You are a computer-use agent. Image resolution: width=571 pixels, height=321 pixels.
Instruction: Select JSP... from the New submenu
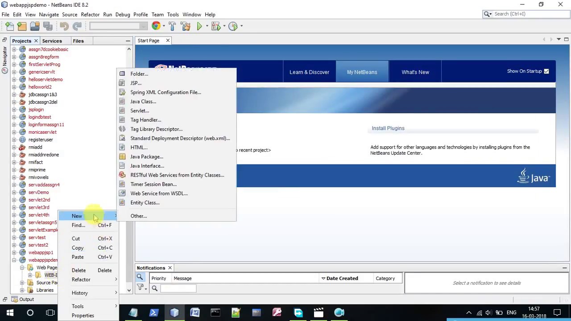click(136, 83)
